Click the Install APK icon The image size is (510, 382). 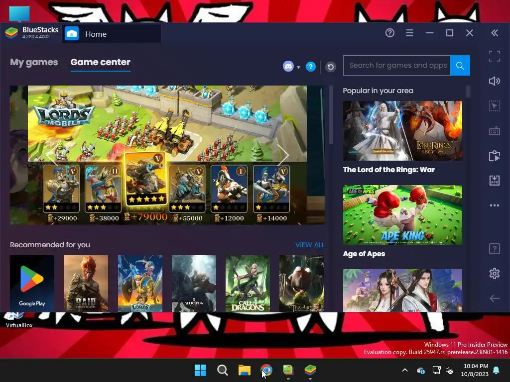(x=495, y=180)
